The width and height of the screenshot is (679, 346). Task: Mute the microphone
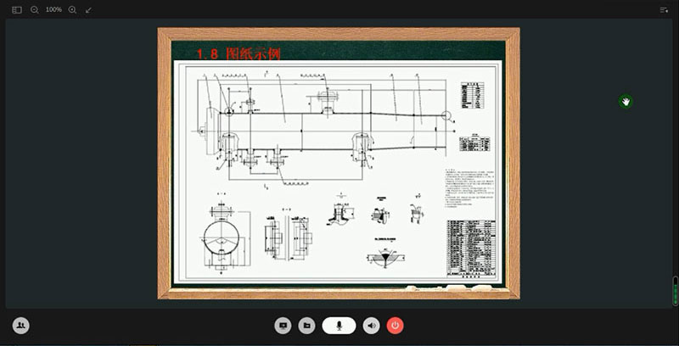point(339,325)
